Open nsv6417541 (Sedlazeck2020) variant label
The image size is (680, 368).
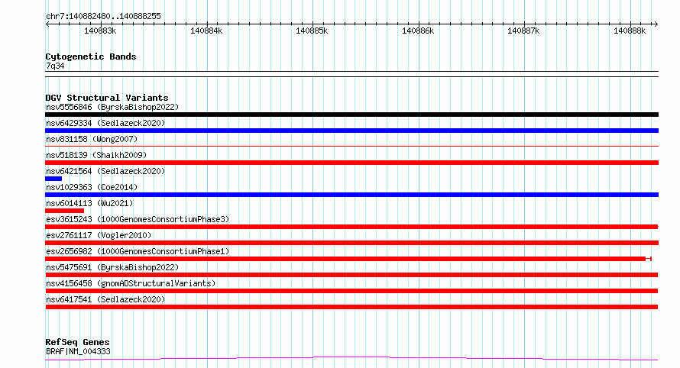click(105, 299)
